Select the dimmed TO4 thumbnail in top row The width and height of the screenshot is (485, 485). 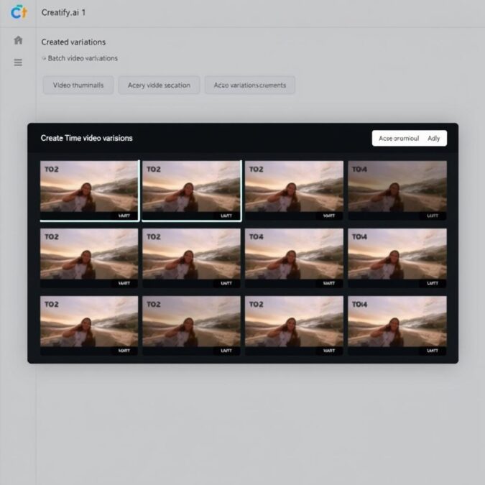tap(397, 190)
